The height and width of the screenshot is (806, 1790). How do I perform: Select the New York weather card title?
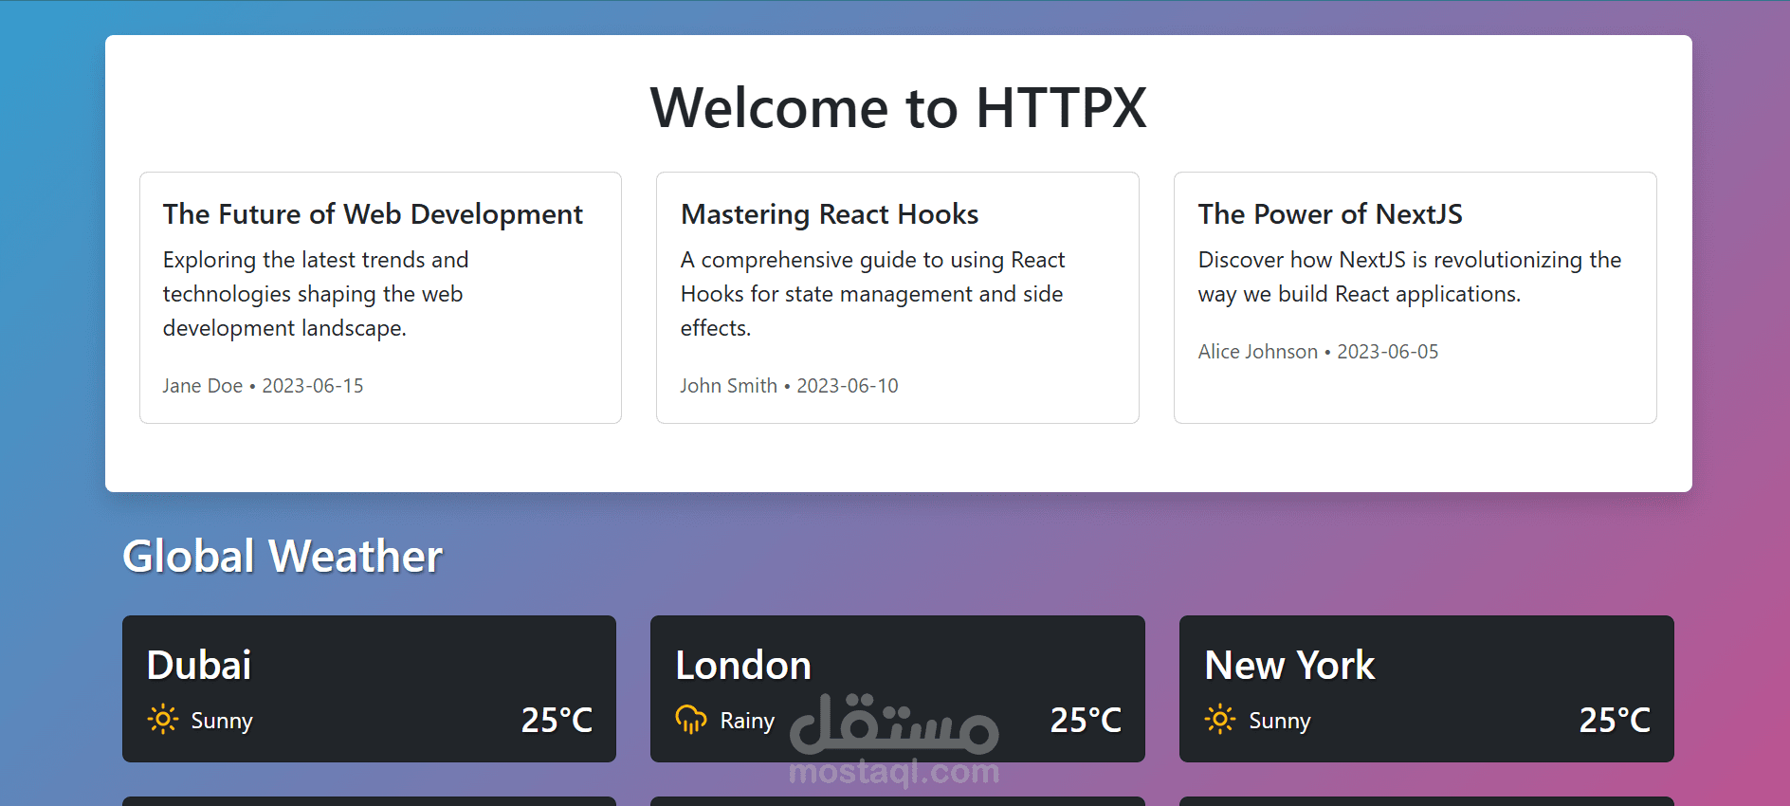click(1289, 665)
